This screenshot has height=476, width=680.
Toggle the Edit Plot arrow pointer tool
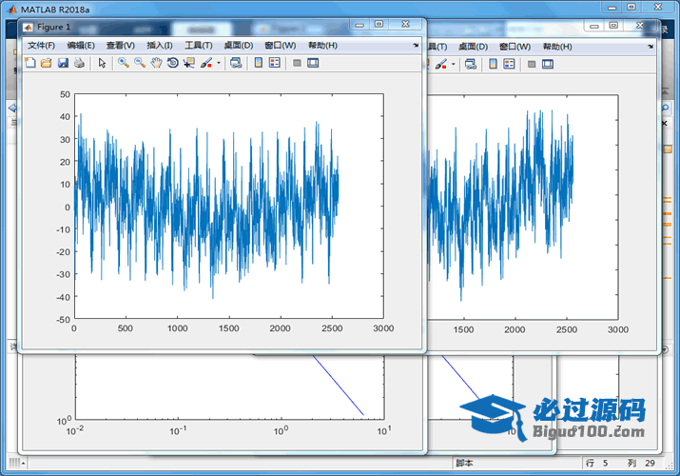click(102, 63)
